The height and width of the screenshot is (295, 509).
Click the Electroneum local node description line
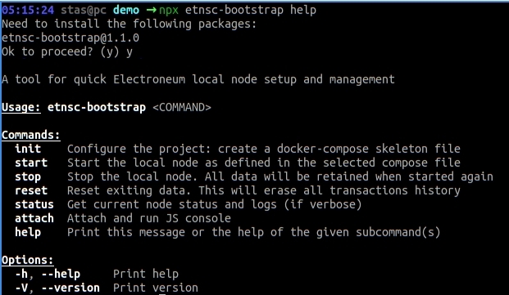(198, 79)
